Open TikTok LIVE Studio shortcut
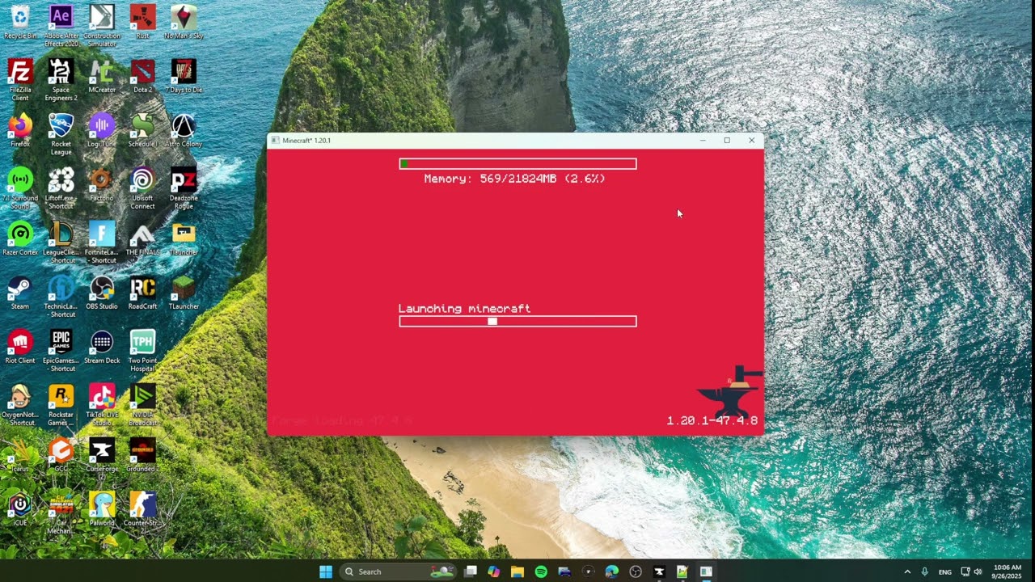Image resolution: width=1035 pixels, height=582 pixels. coord(102,404)
